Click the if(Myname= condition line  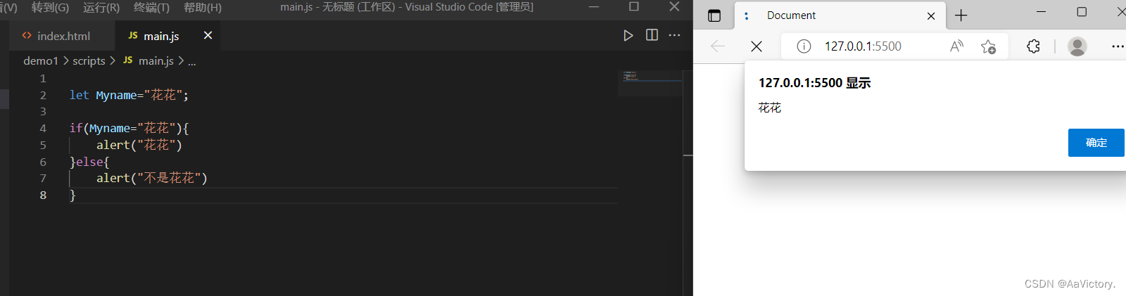tap(129, 128)
